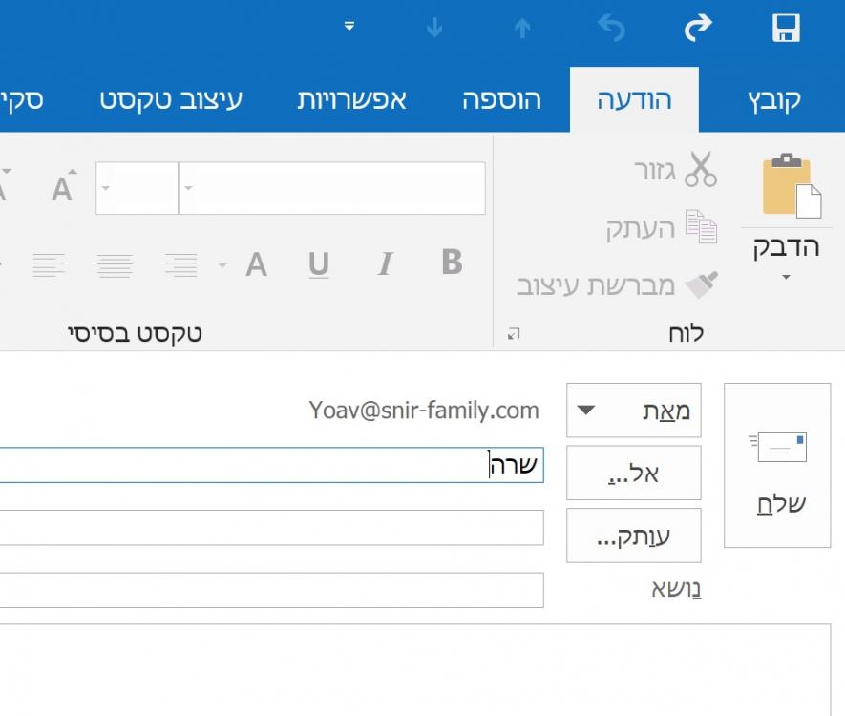Click the grow font size icon
Screen dimensions: 845x716
pyautogui.click(x=64, y=186)
